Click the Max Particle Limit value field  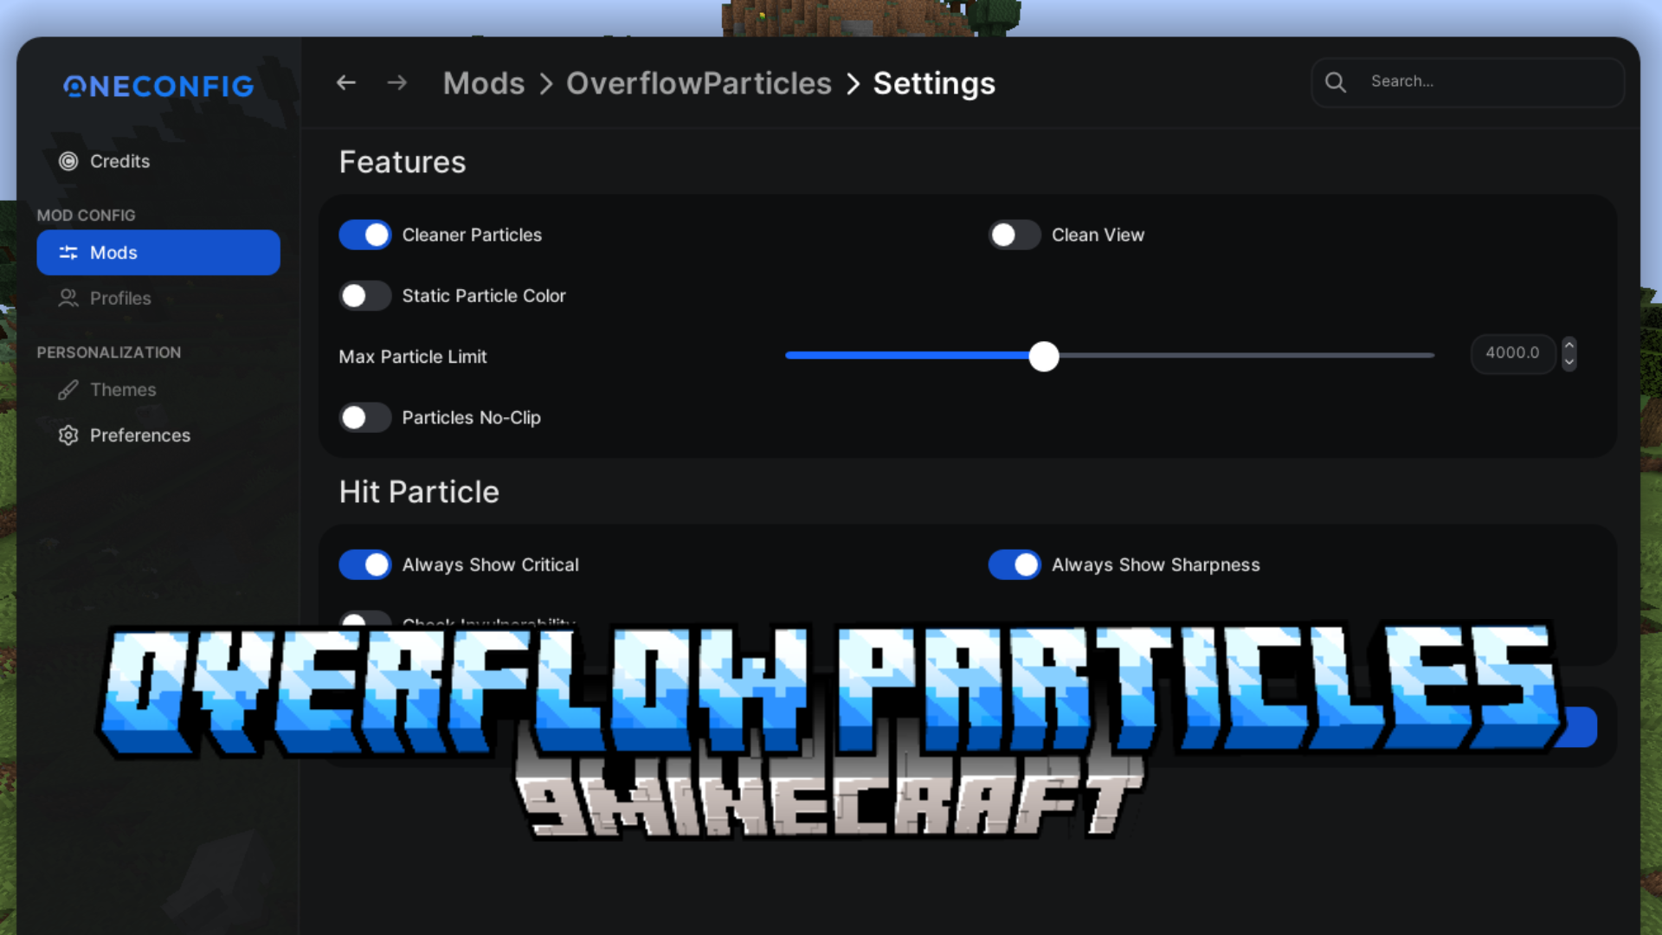coord(1512,353)
